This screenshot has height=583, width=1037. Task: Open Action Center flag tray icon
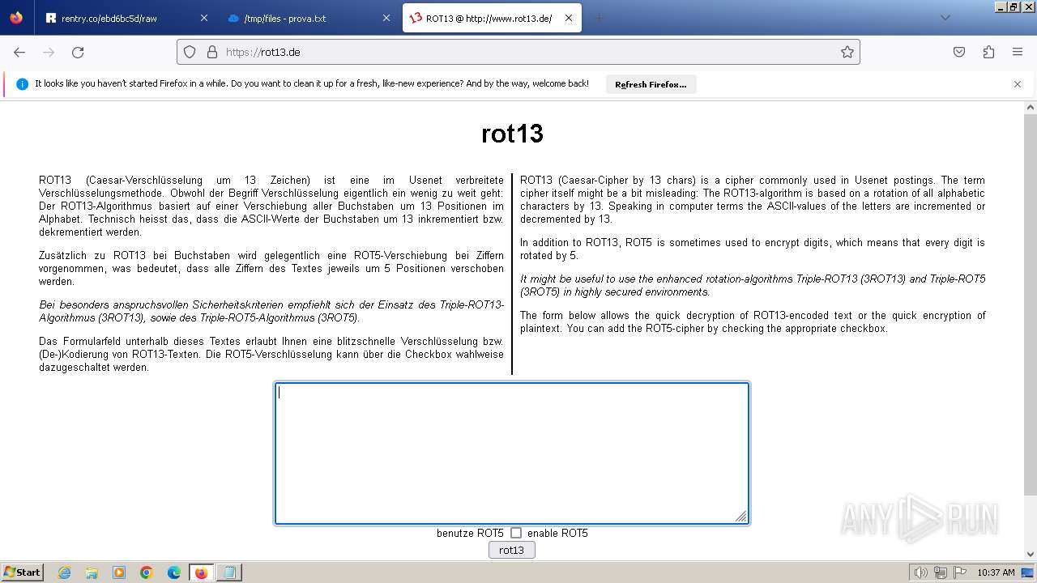coord(960,572)
